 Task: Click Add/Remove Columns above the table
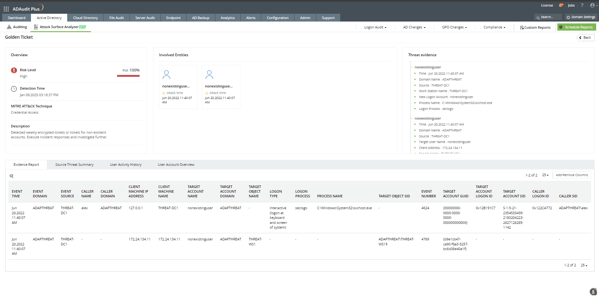pos(571,175)
